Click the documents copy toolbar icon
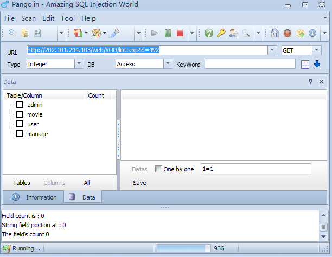 tap(25, 33)
